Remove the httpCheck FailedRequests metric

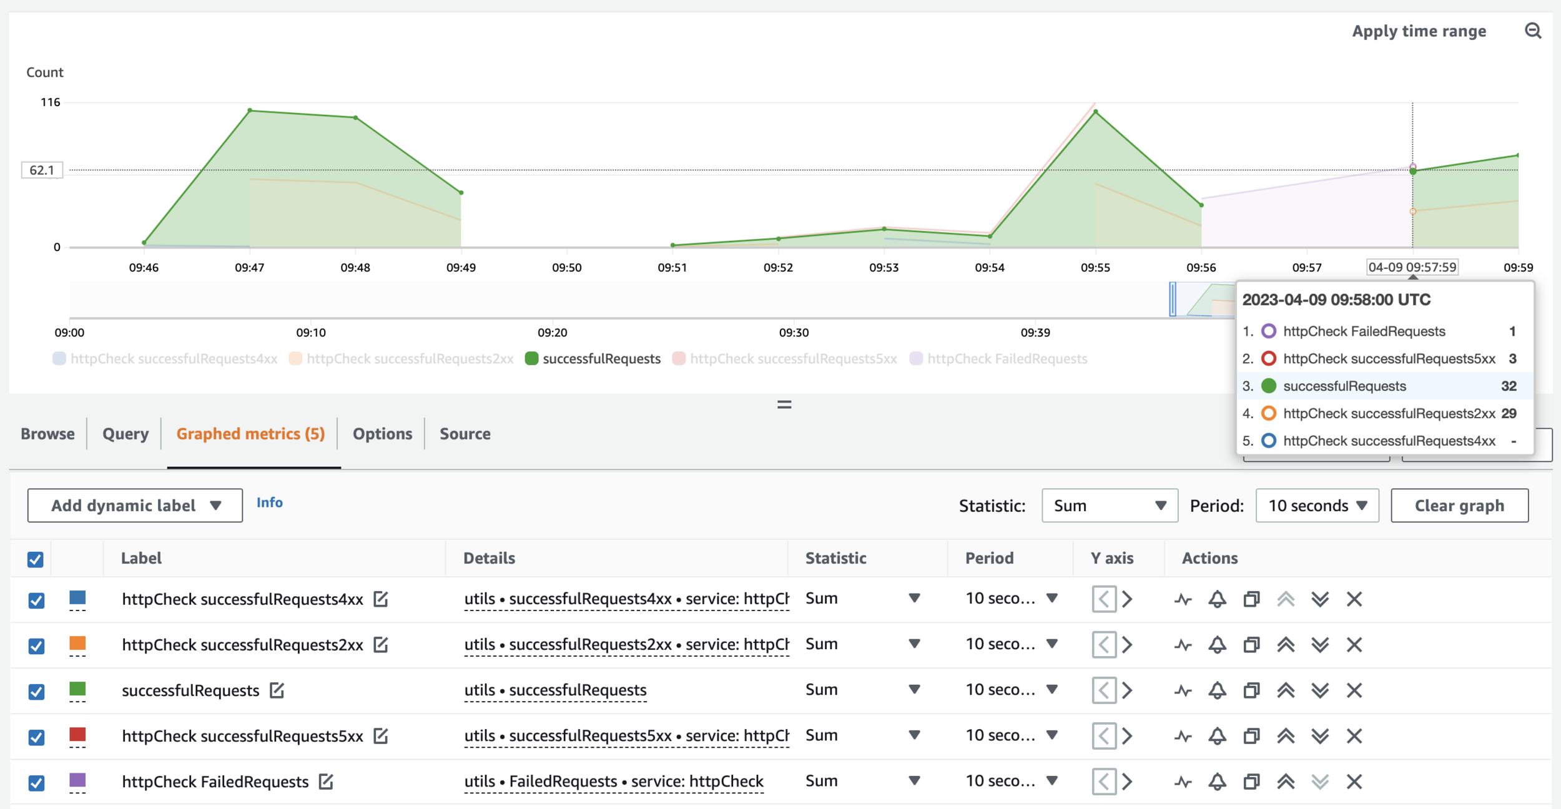point(1354,782)
